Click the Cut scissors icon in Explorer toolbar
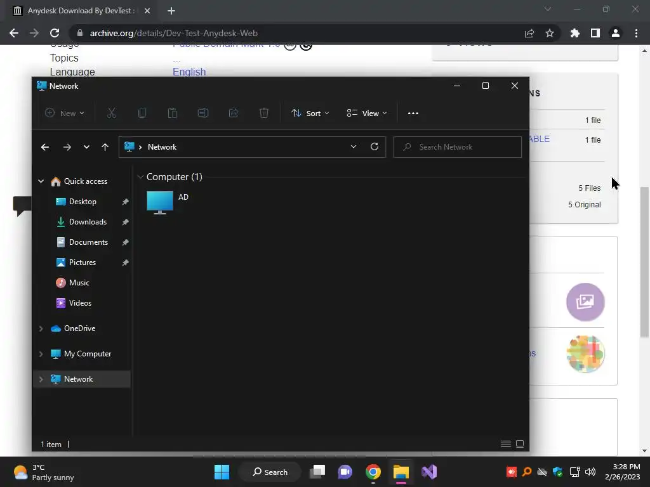650x487 pixels. tap(112, 113)
